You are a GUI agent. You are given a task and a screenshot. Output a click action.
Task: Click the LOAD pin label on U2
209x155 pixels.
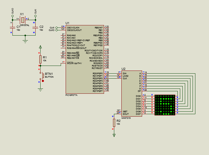point(126,76)
